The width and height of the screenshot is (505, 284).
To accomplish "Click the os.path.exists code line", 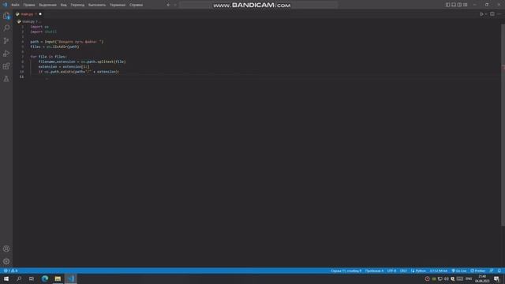I will (x=79, y=72).
